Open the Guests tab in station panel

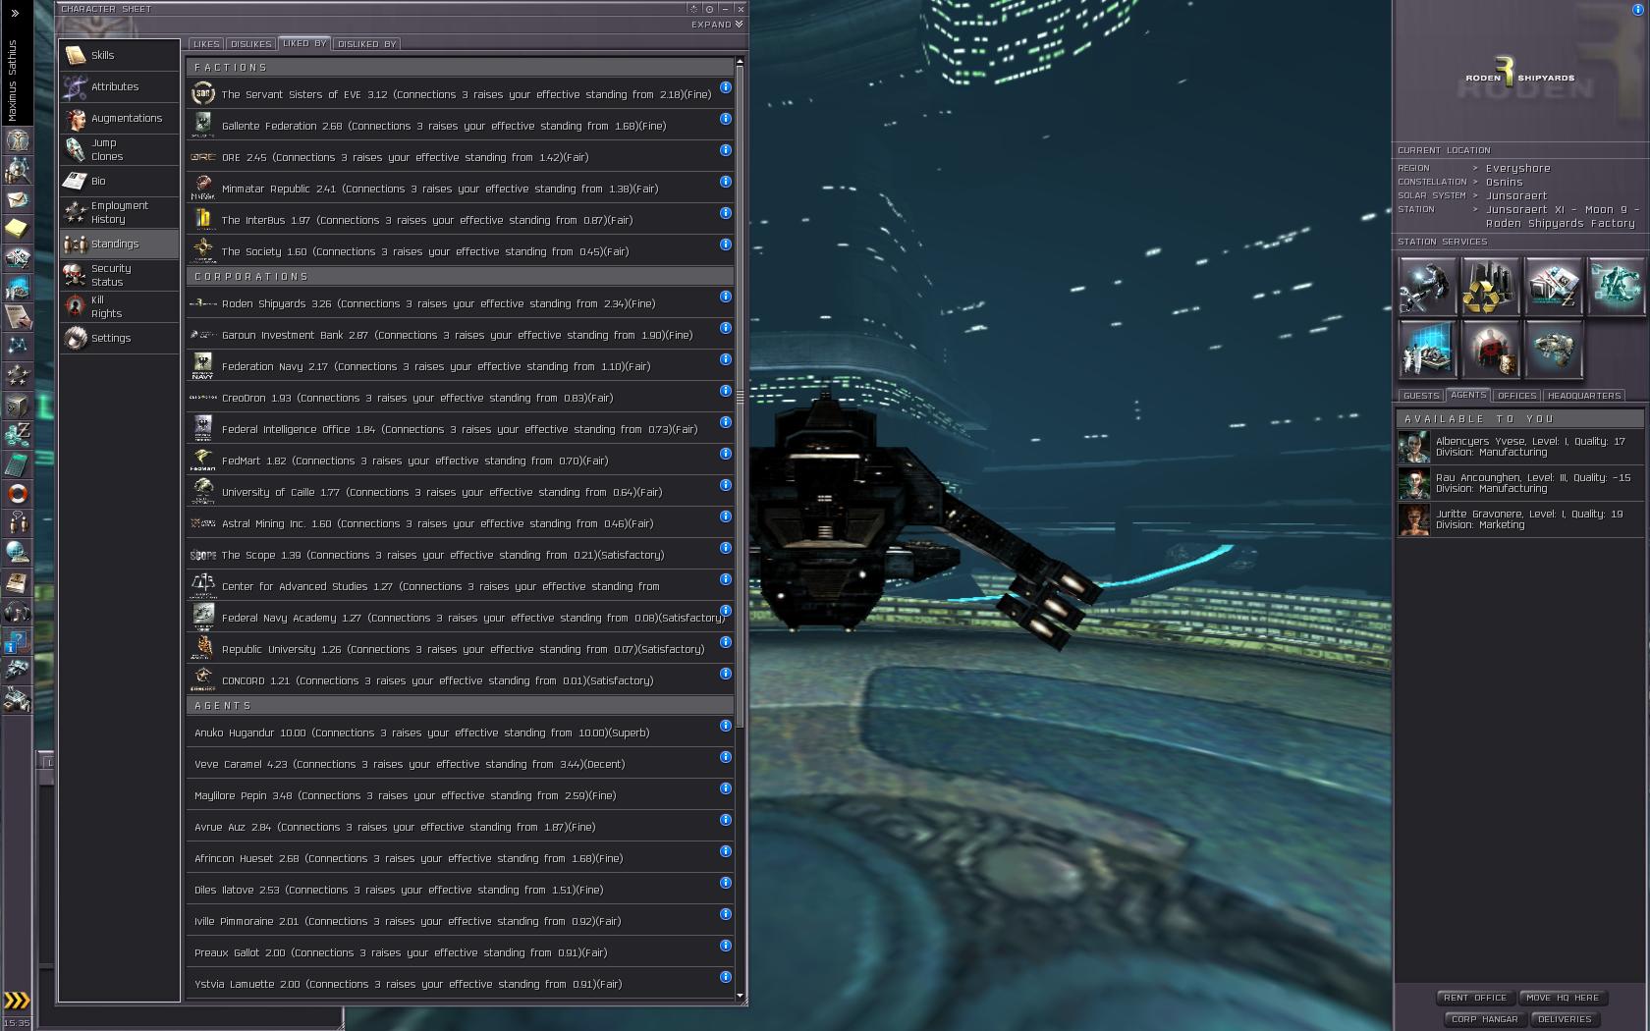[1421, 396]
